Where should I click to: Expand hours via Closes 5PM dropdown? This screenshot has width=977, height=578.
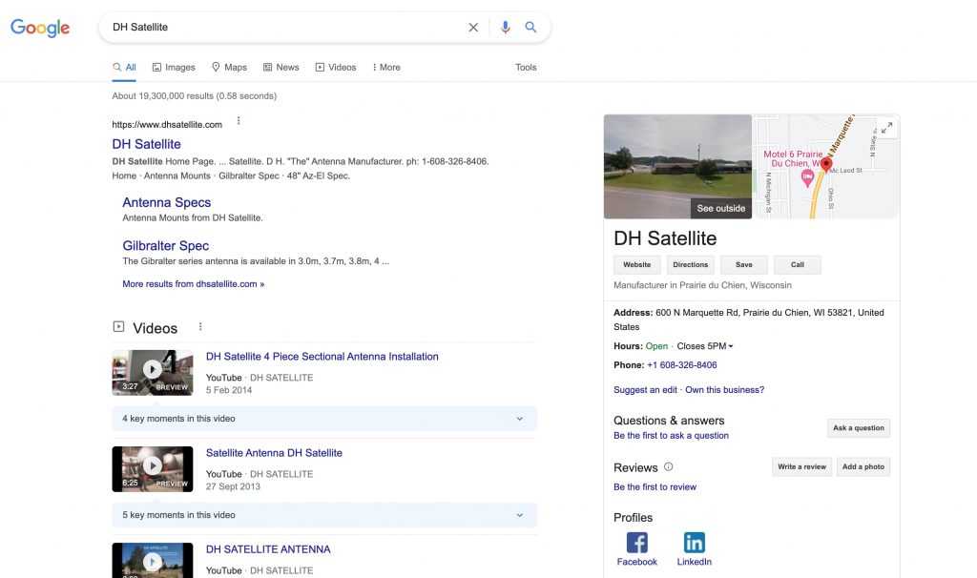[705, 346]
